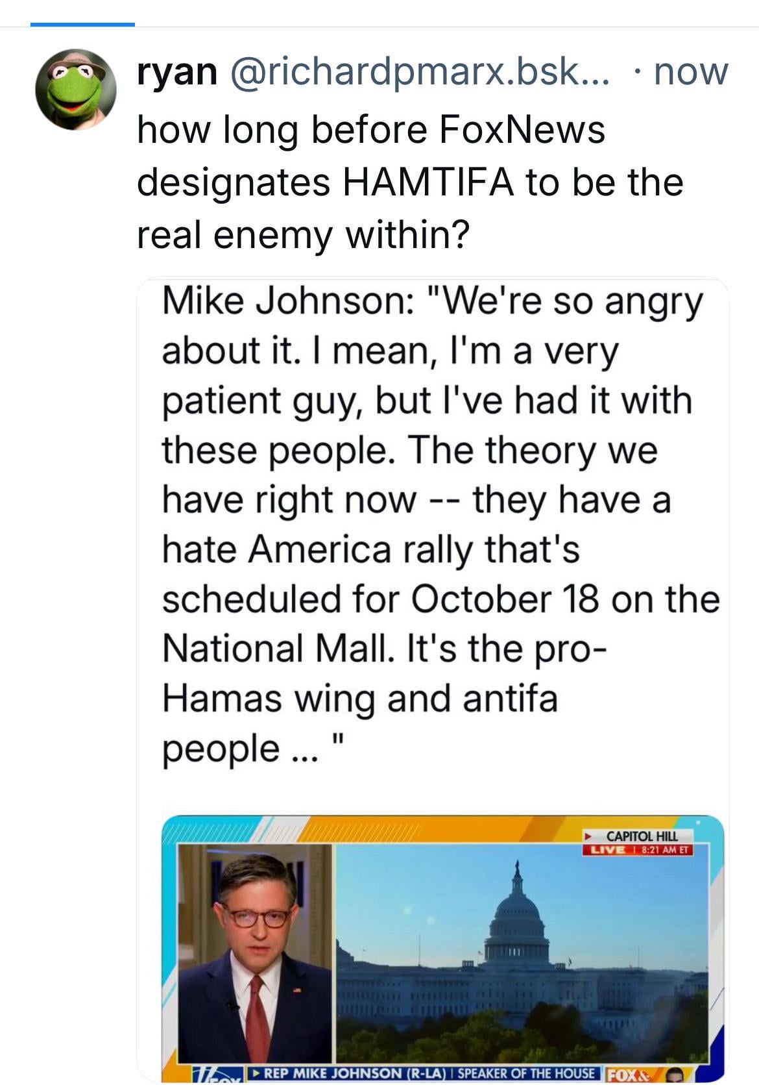Visit the @richardpmarx.bsk handle link
759x1085 pixels.
(x=419, y=72)
